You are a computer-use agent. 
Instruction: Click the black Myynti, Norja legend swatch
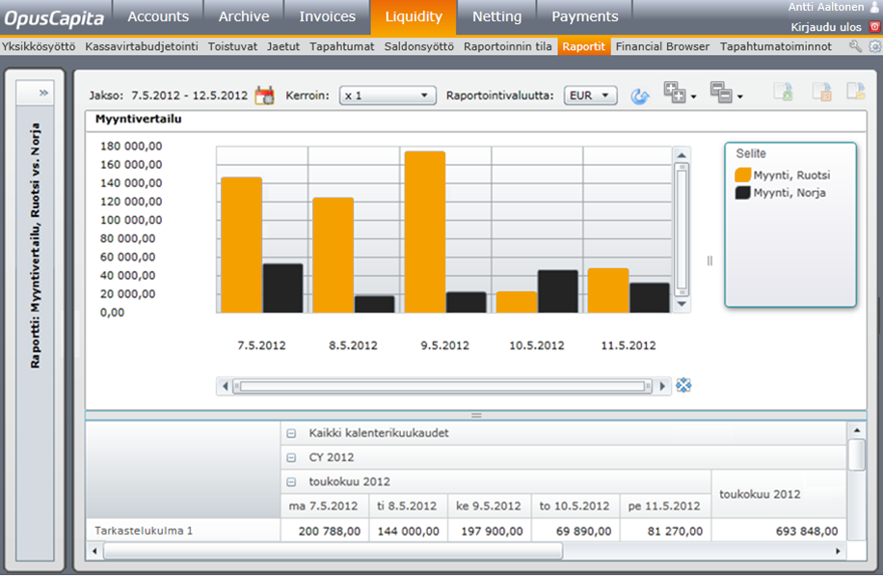(x=743, y=192)
